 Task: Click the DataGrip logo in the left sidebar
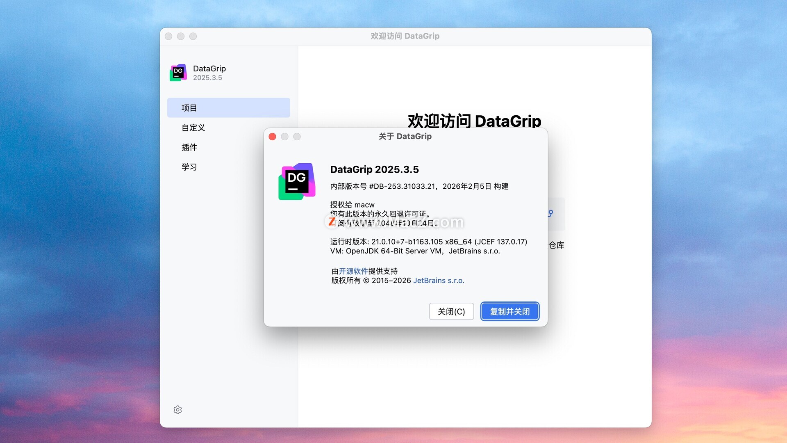pyautogui.click(x=178, y=73)
